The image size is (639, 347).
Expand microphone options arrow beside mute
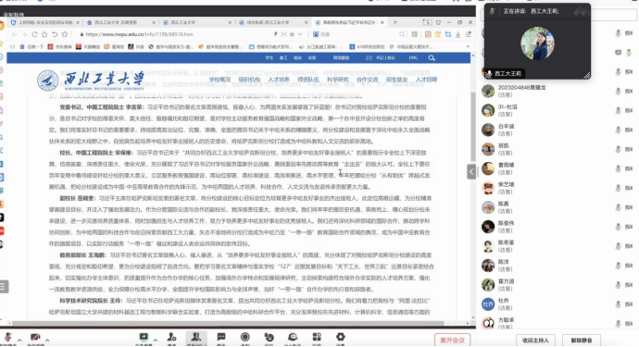coord(19,341)
